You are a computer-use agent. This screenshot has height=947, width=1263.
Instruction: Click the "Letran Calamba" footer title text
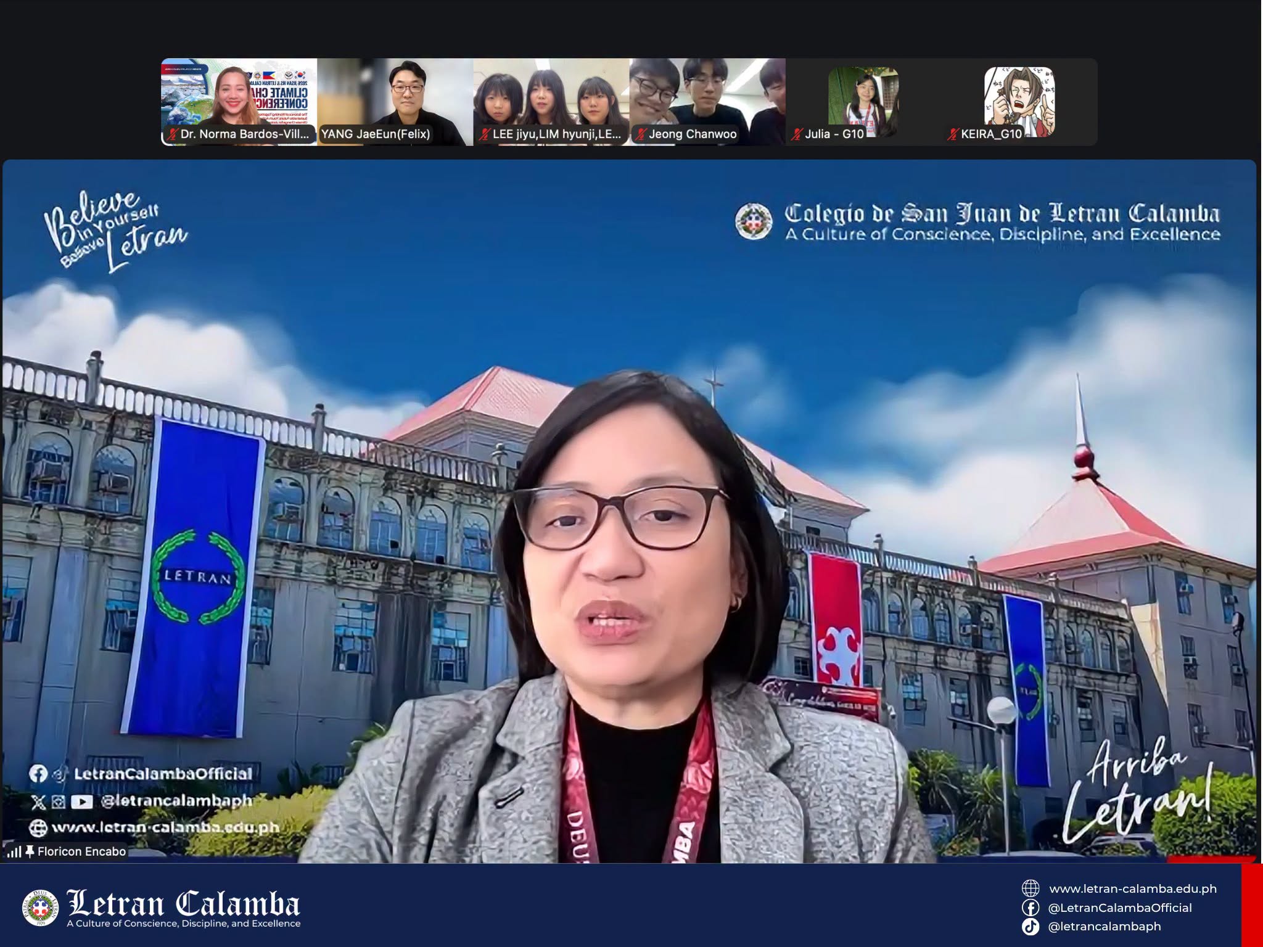point(184,903)
